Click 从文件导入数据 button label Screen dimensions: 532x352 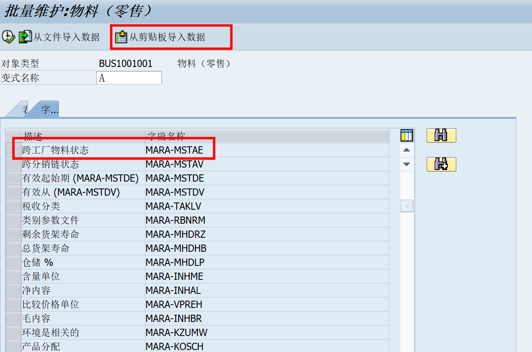tap(66, 37)
